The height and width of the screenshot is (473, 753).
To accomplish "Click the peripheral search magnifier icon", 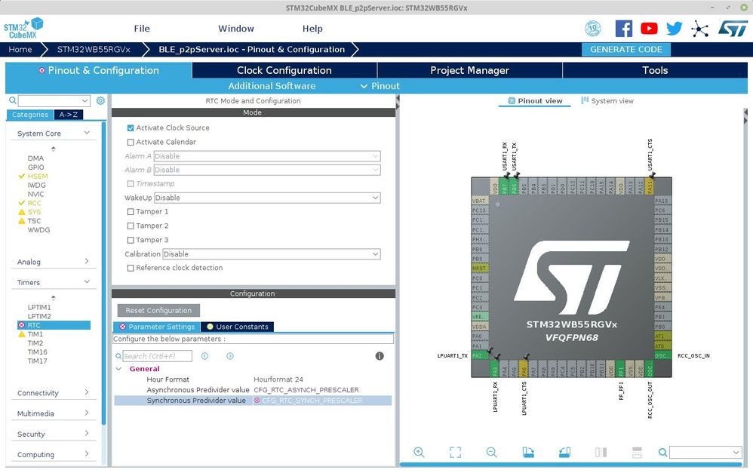I will point(13,101).
